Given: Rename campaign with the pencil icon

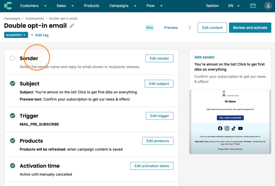Looking at the screenshot, I should (x=72, y=26).
